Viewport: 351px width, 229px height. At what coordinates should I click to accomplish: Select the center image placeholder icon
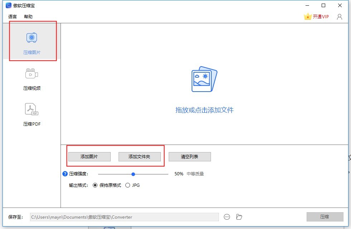click(x=204, y=79)
